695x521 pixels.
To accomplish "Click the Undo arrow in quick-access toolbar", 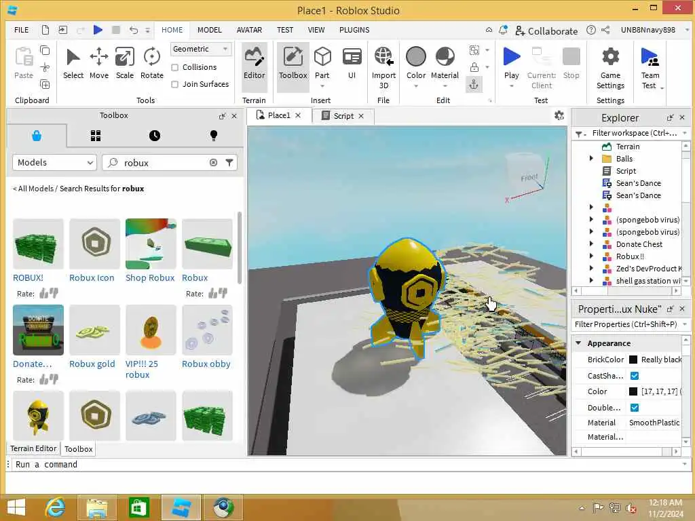I will click(134, 30).
